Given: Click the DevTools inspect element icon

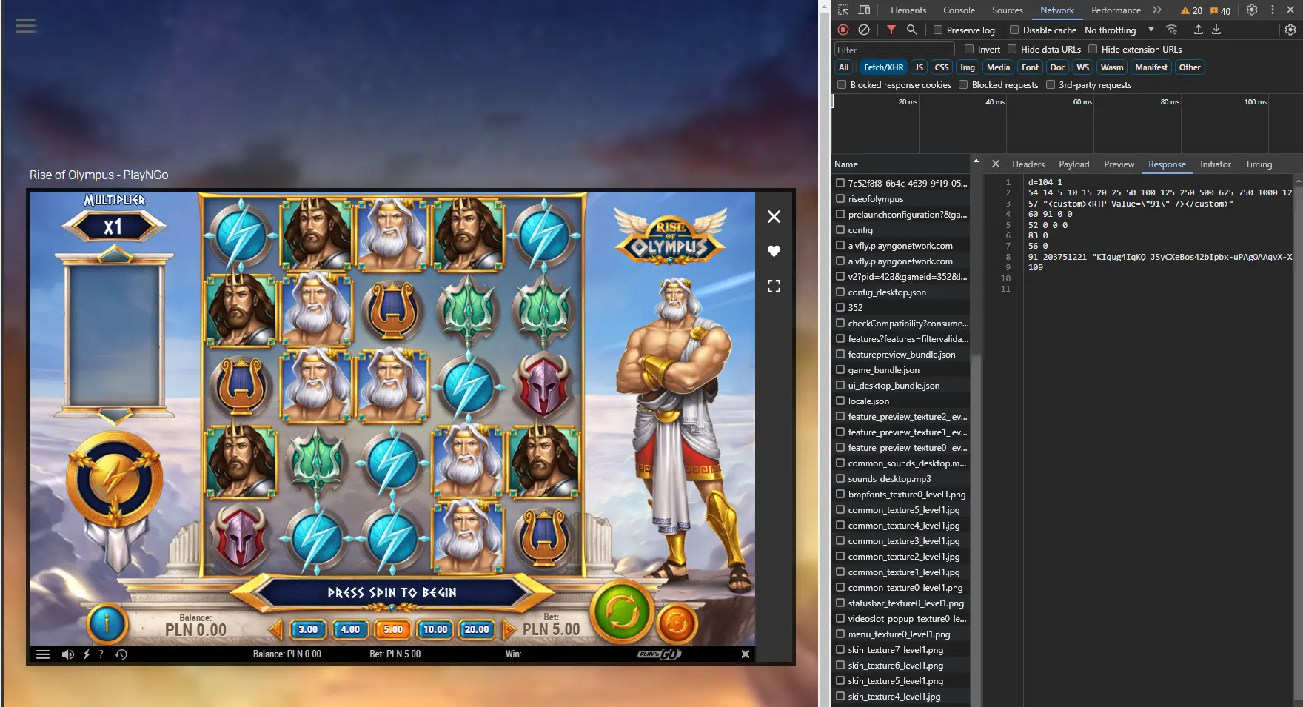Looking at the screenshot, I should [x=843, y=10].
